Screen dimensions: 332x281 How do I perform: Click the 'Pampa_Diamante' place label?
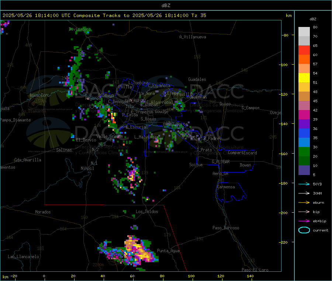tap(15, 120)
